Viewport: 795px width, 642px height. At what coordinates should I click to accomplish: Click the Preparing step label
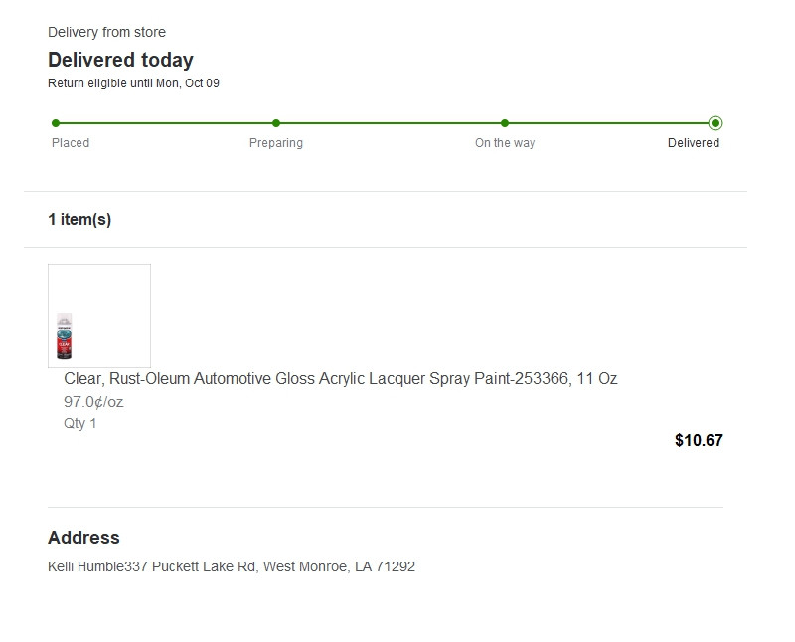click(276, 143)
